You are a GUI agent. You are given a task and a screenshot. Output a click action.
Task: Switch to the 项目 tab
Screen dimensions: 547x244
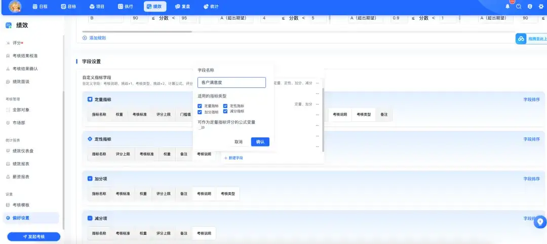point(97,6)
